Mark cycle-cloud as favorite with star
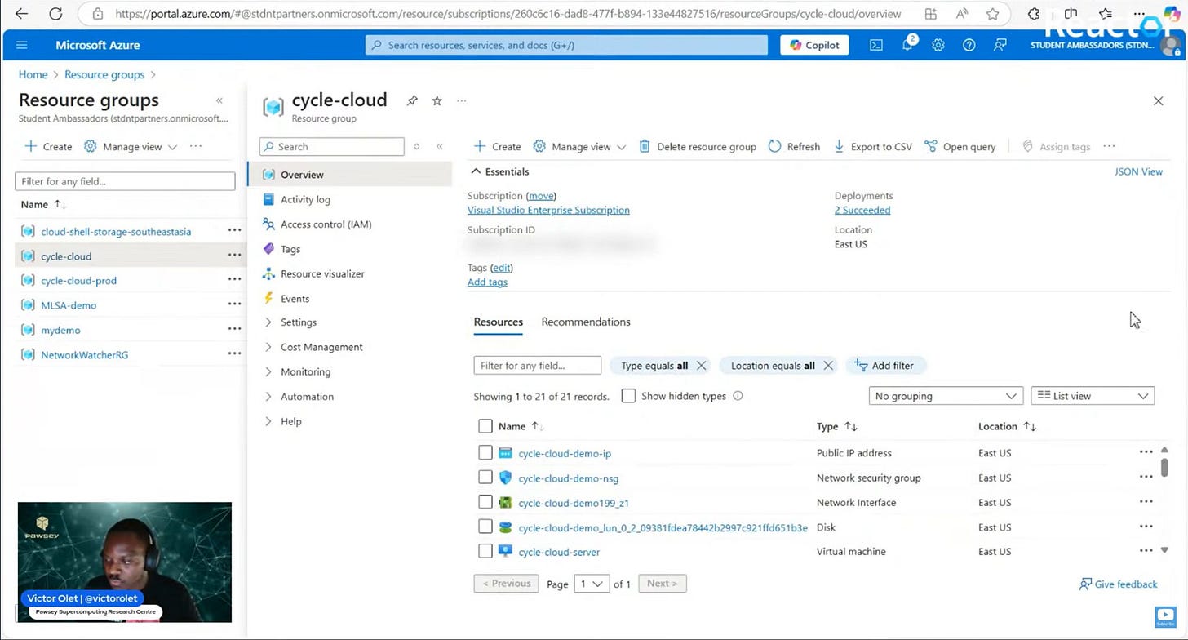Screen dimensions: 1188x640 pyautogui.click(x=437, y=100)
